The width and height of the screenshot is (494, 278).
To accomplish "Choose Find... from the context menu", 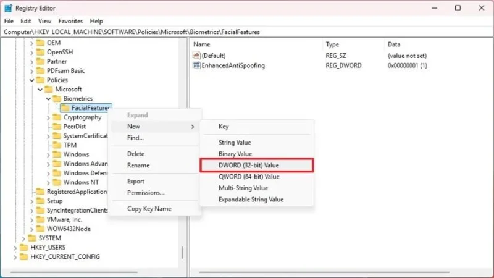I will (155, 138).
